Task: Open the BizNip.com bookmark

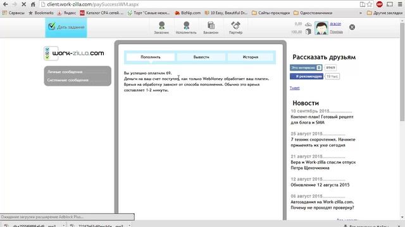Action: pyautogui.click(x=188, y=13)
